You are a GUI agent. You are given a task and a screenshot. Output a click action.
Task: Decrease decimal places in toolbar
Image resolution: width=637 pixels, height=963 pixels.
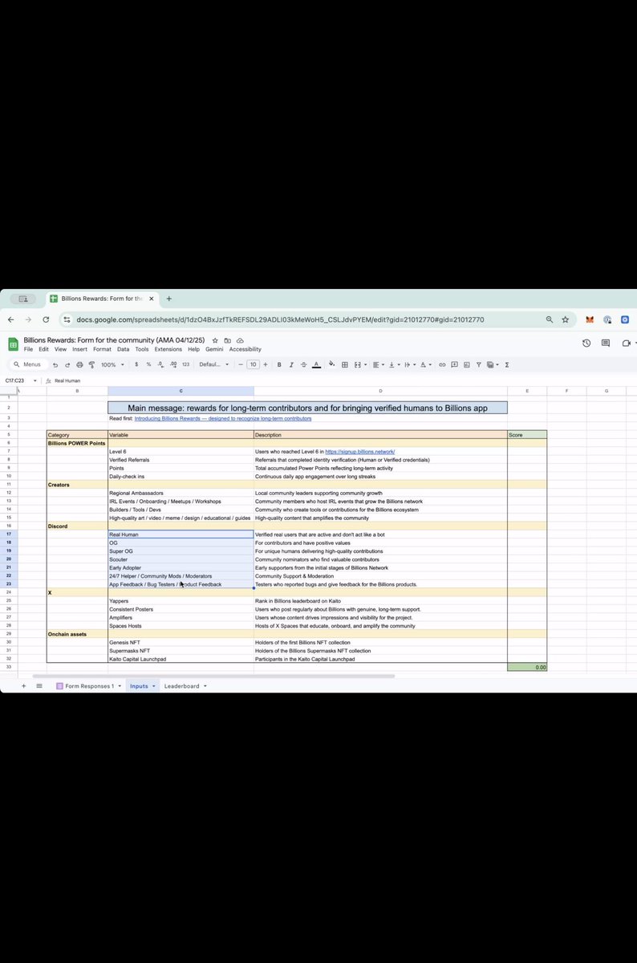(160, 364)
